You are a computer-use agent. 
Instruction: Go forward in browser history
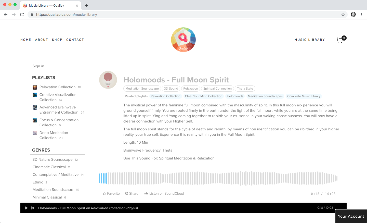coord(14,15)
